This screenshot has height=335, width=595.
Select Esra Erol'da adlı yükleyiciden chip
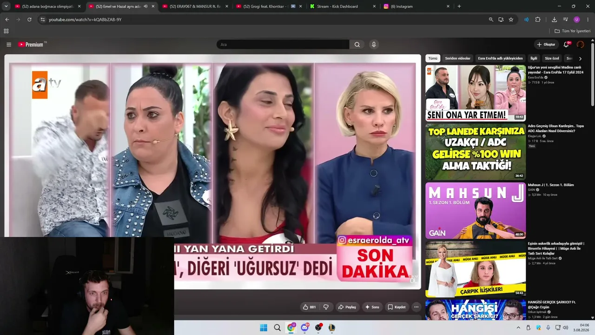(x=501, y=59)
